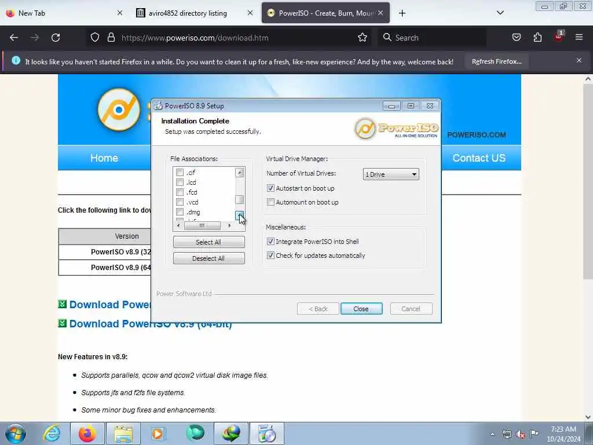The image size is (593, 445).
Task: Check the .vcd file association
Action: point(180,202)
